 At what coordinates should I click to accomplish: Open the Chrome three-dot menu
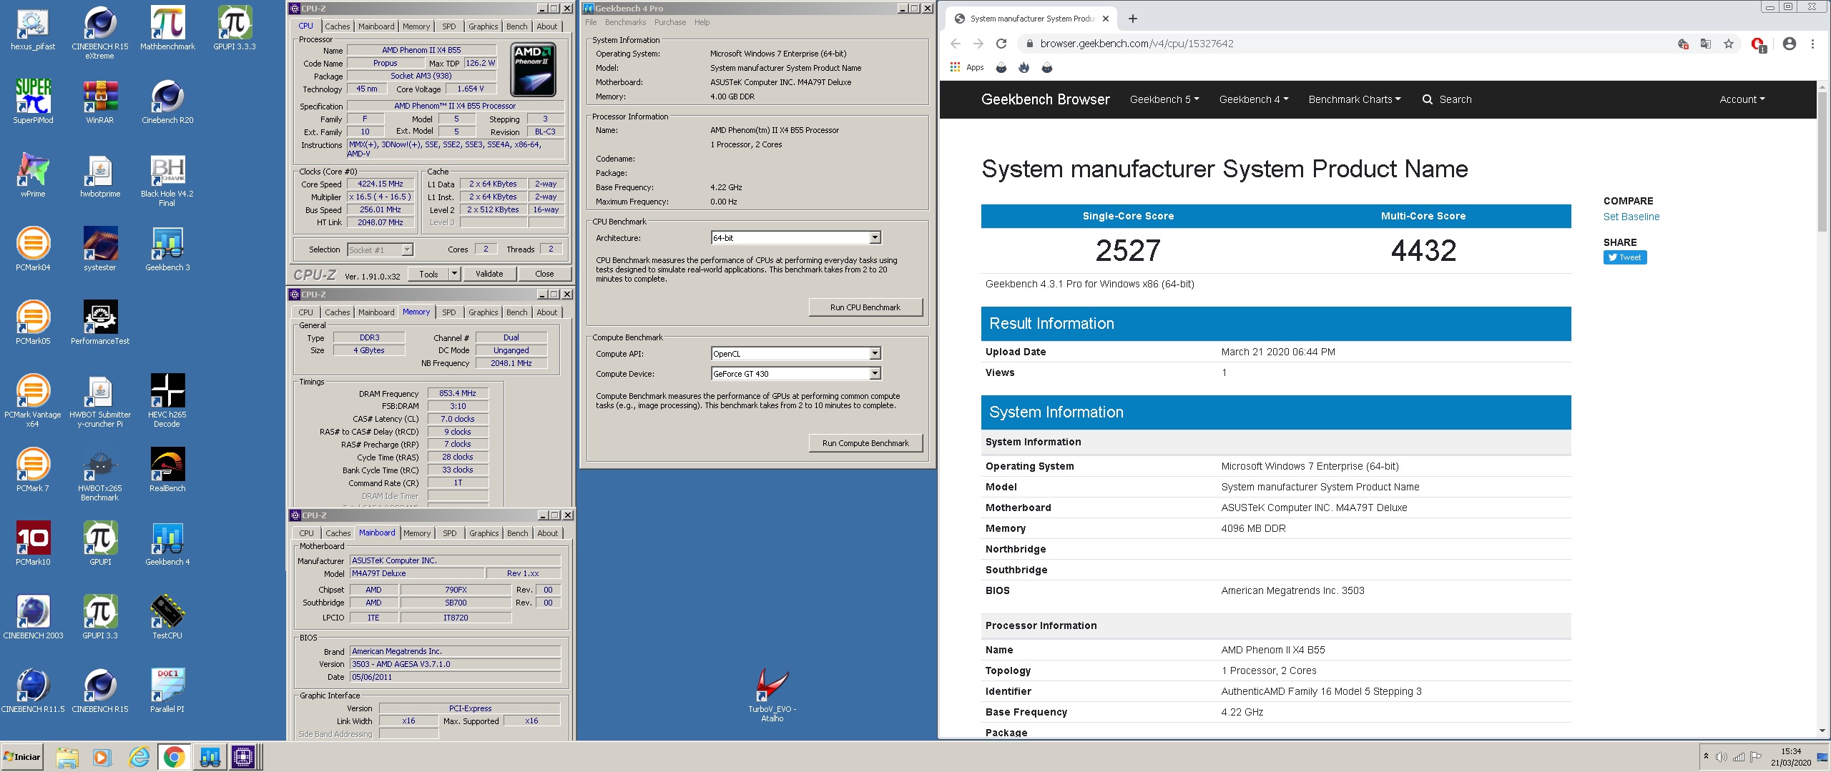[x=1812, y=44]
